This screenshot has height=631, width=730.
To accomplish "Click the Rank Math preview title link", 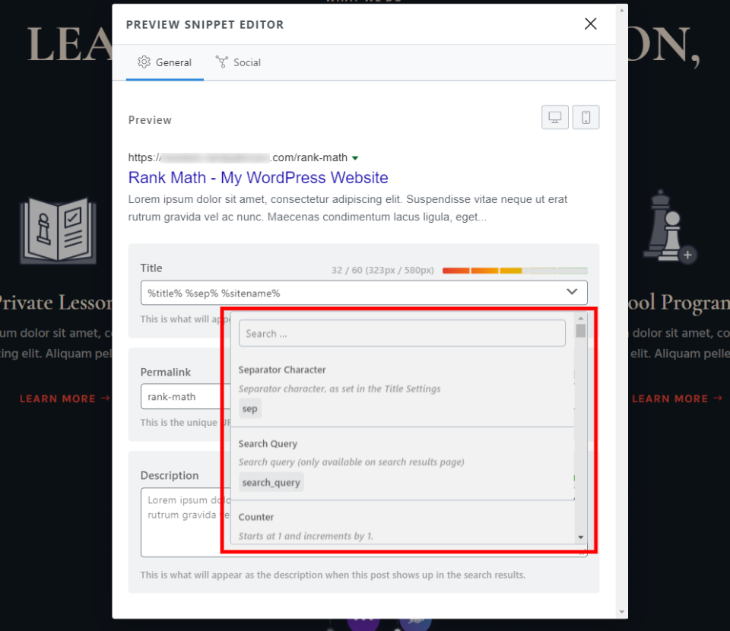I will point(258,177).
